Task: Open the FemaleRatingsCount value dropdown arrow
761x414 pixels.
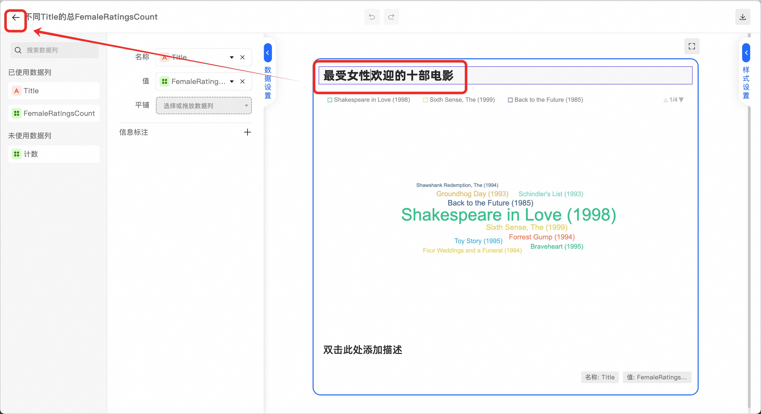Action: point(232,81)
